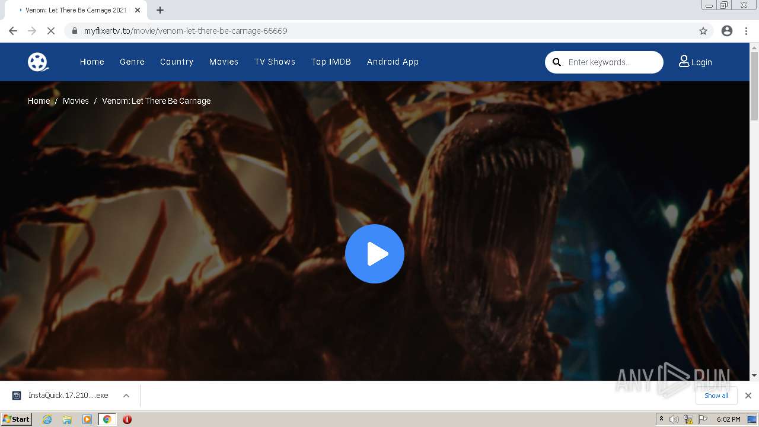Open the Top IMDB page
759x427 pixels.
point(331,62)
